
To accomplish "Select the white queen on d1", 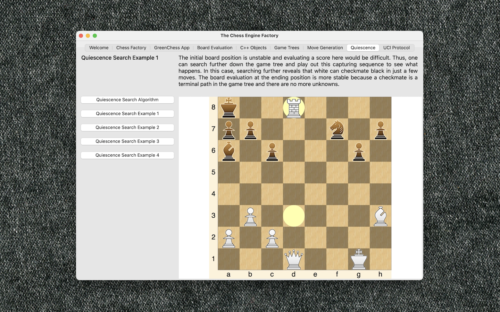I will click(x=294, y=259).
